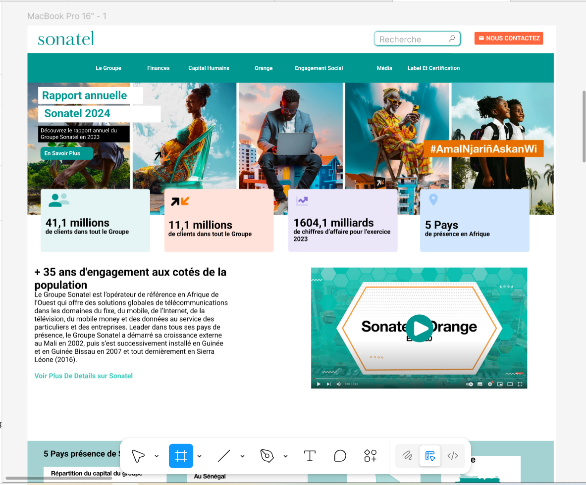Click the video volume speaker icon
This screenshot has height=485, width=586.
[338, 384]
